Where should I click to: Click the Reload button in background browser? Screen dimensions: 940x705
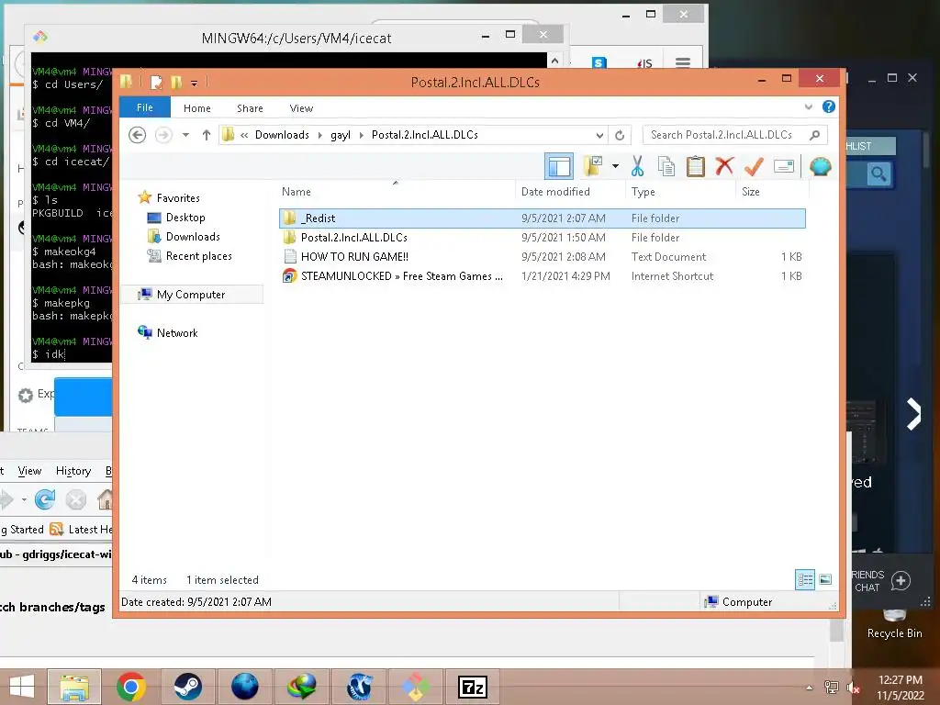45,499
